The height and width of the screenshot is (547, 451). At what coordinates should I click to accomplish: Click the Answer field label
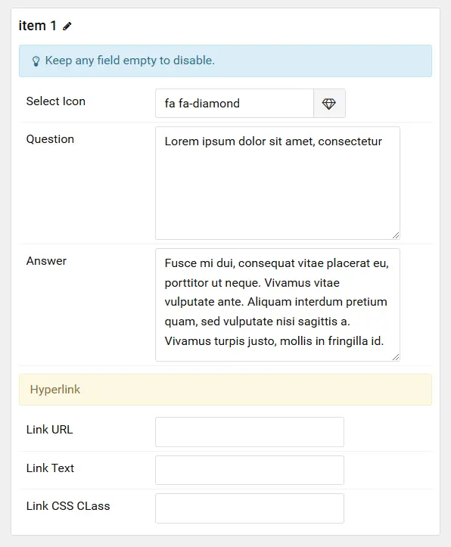(x=46, y=261)
